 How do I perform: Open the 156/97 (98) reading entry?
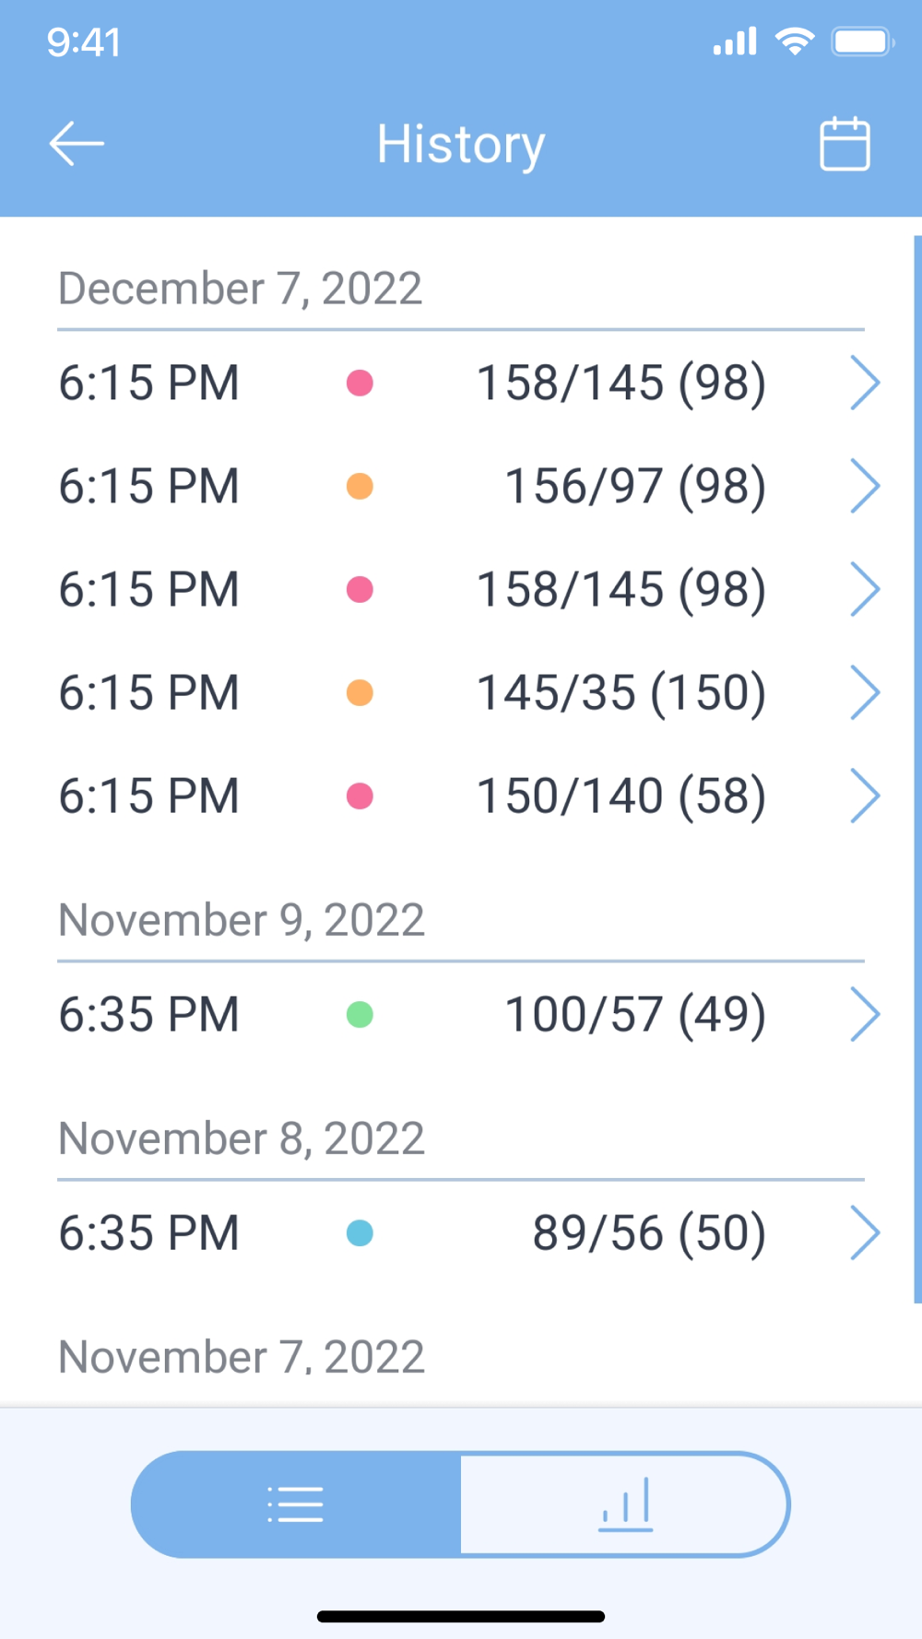[461, 486]
